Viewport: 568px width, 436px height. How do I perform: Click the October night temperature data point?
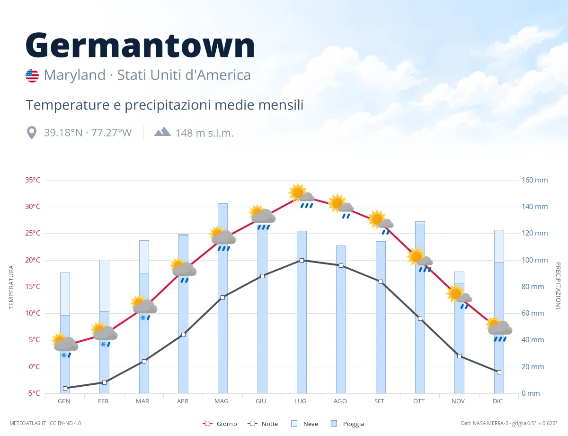(x=420, y=318)
